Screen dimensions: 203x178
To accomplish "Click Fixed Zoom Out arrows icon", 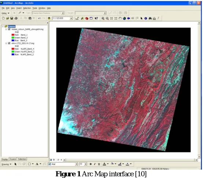I will [116, 18].
